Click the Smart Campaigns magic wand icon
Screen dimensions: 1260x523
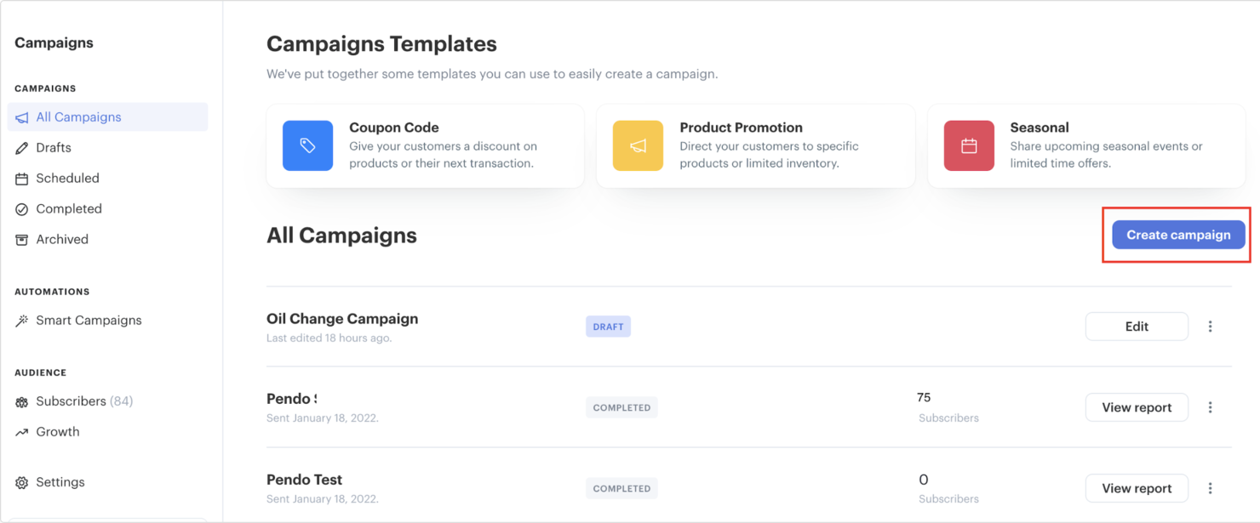pyautogui.click(x=22, y=321)
